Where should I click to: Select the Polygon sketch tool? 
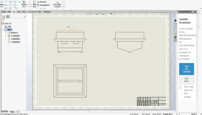coord(10,8)
